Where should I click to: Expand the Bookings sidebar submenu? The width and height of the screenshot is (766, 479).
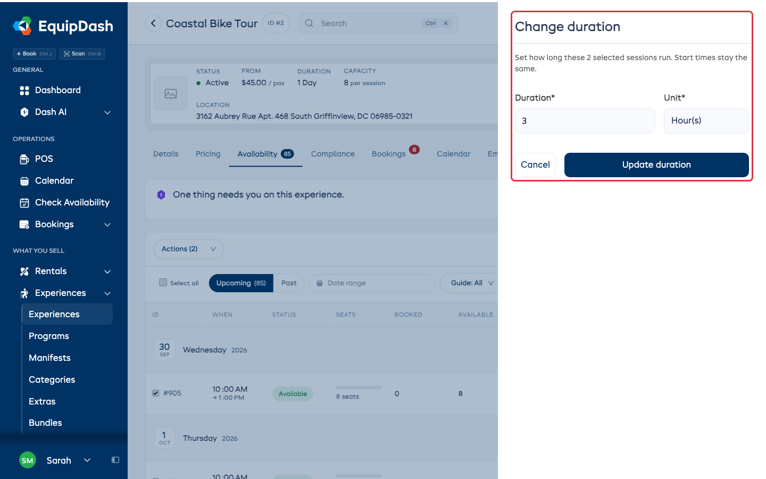coord(107,225)
